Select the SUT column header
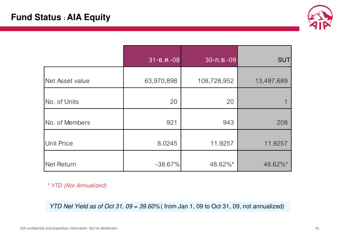 tap(284, 60)
